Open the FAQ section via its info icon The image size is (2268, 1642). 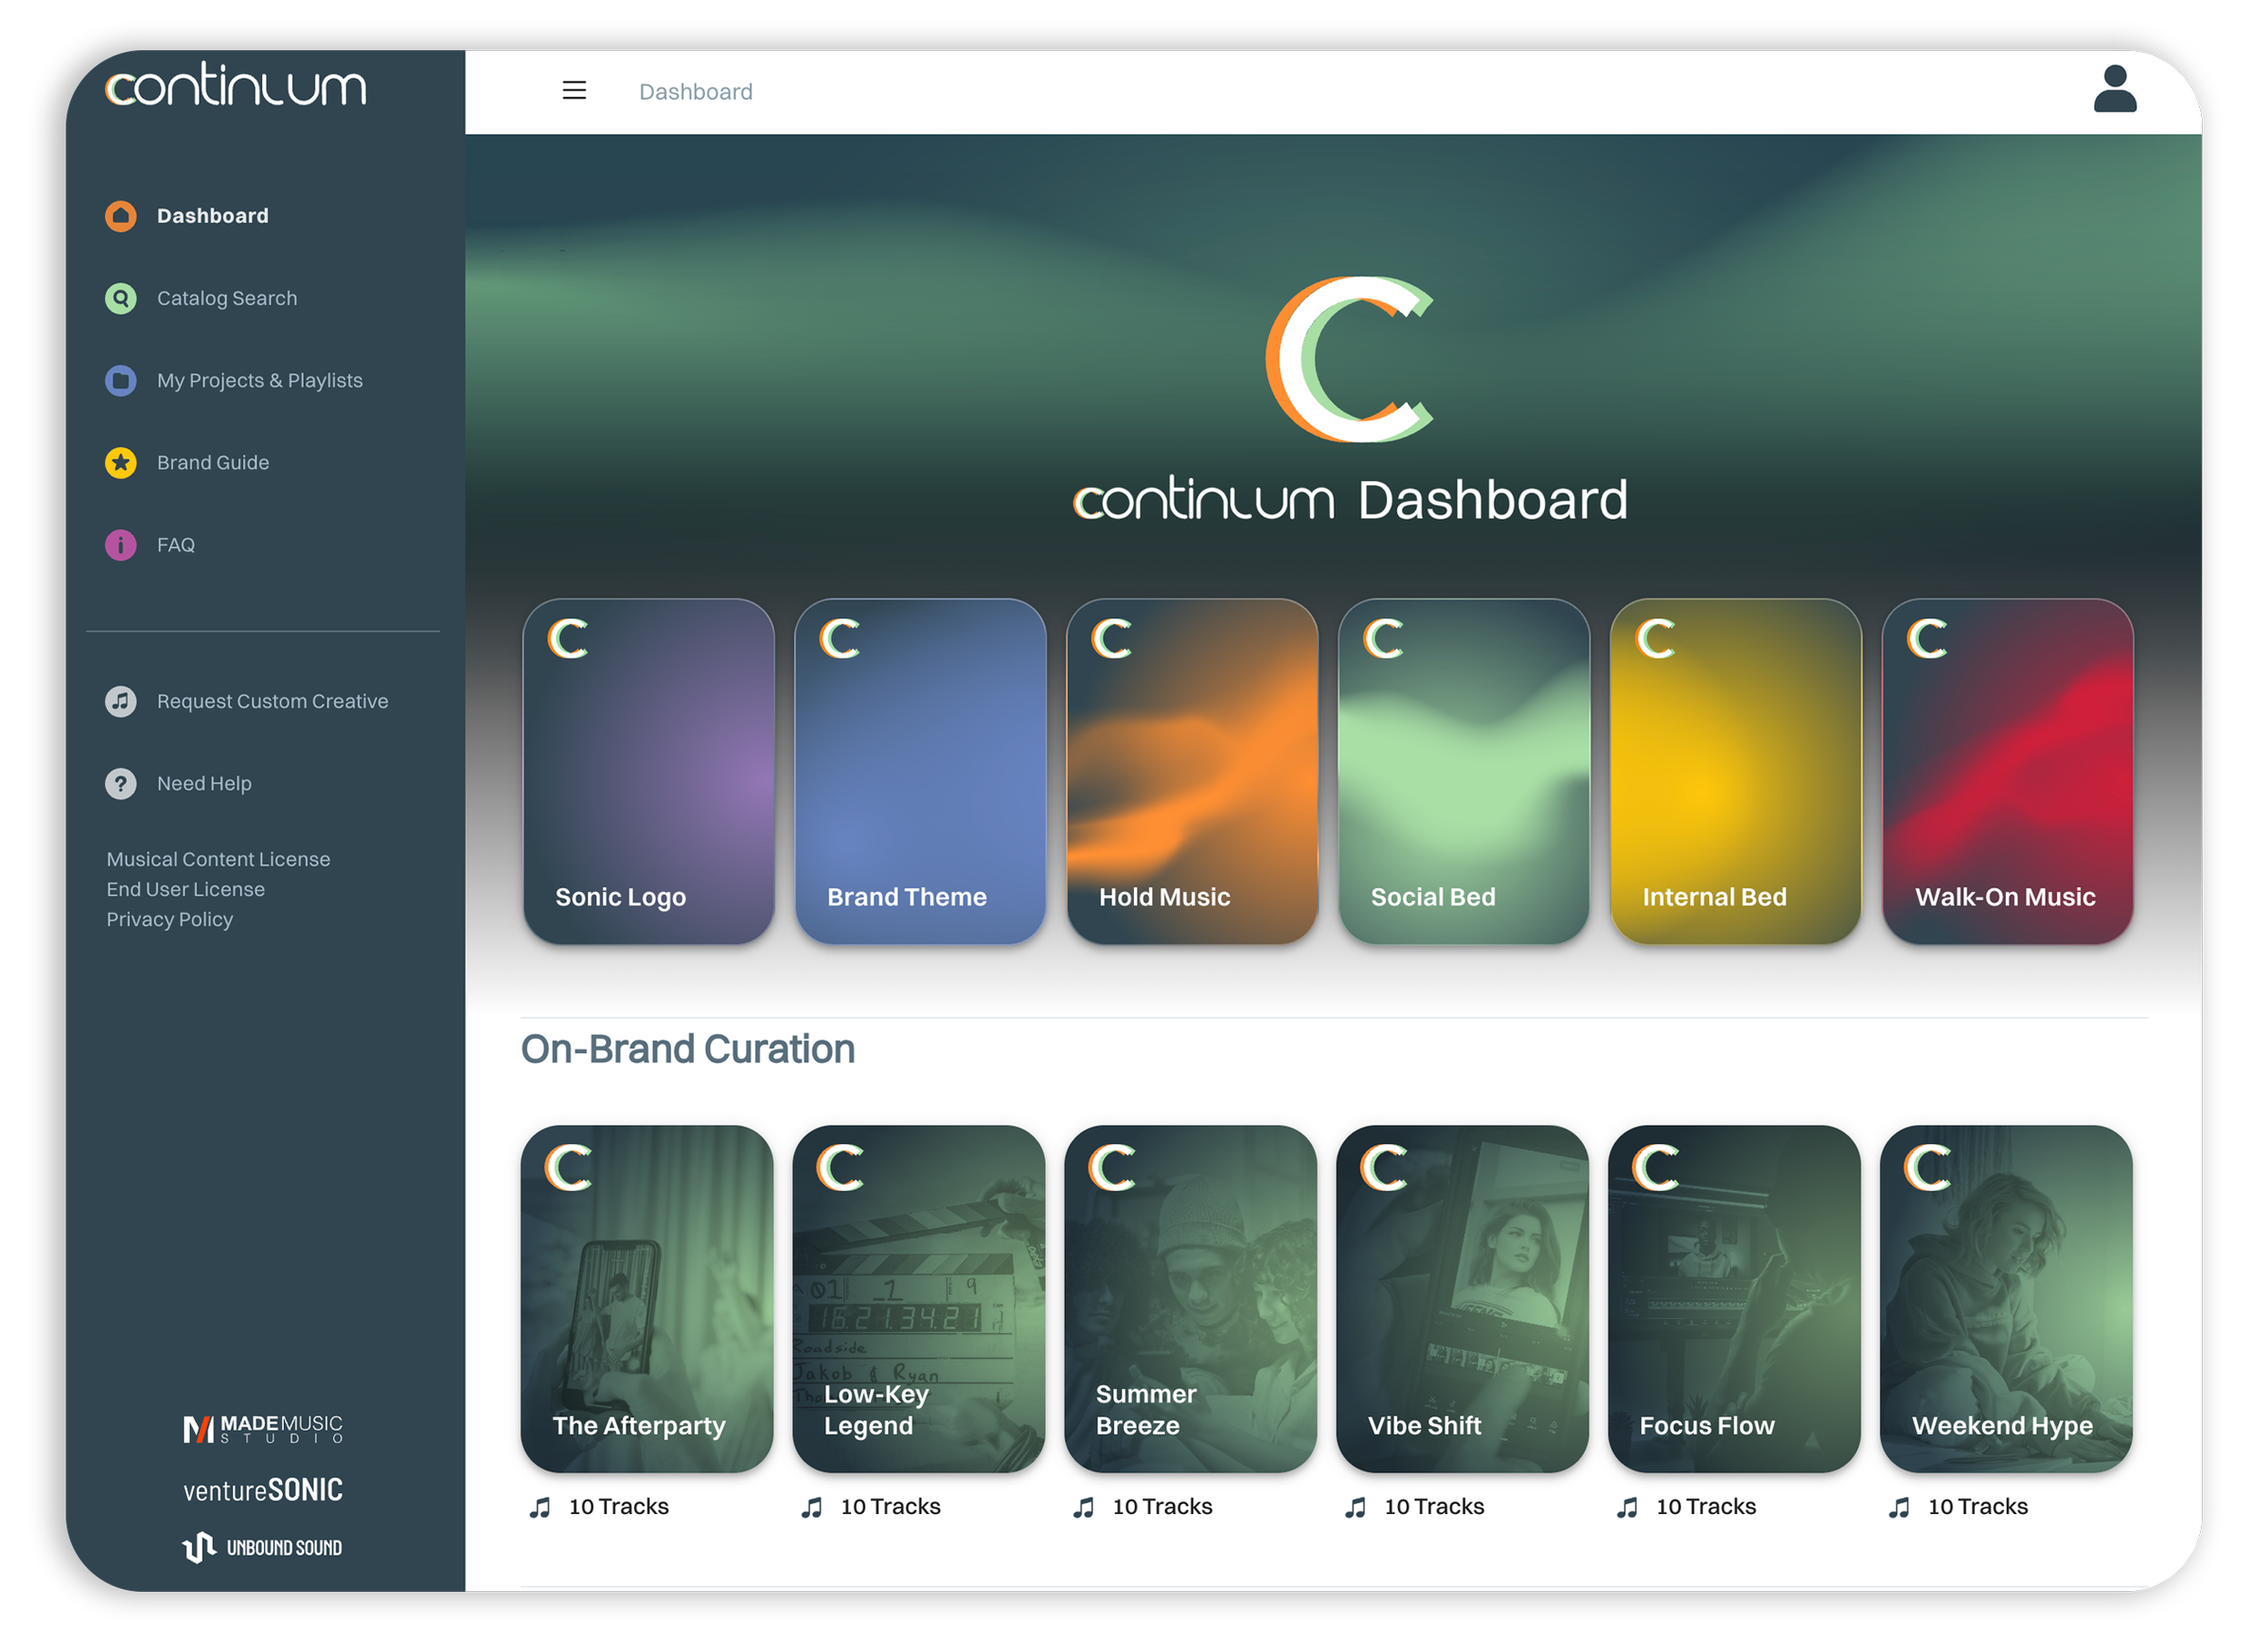(120, 545)
